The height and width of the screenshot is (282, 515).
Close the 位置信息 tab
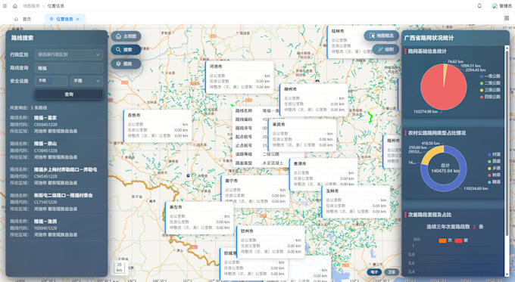point(78,19)
